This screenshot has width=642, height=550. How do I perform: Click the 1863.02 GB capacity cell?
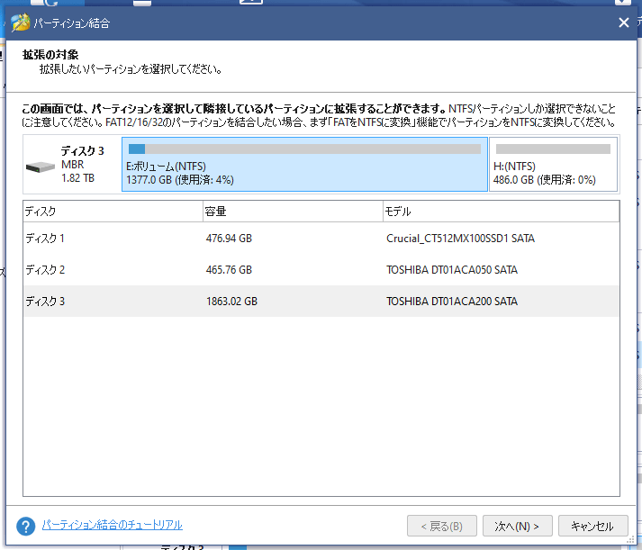(x=231, y=302)
